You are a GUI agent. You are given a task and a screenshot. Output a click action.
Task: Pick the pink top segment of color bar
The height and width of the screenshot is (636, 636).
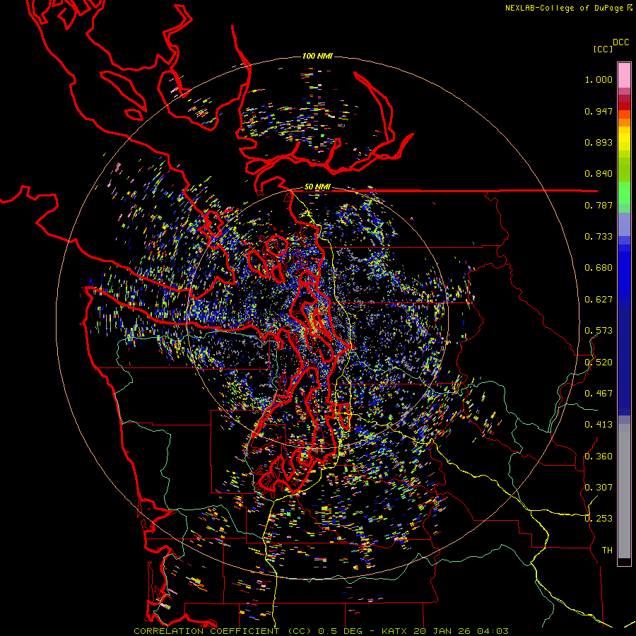pos(624,76)
